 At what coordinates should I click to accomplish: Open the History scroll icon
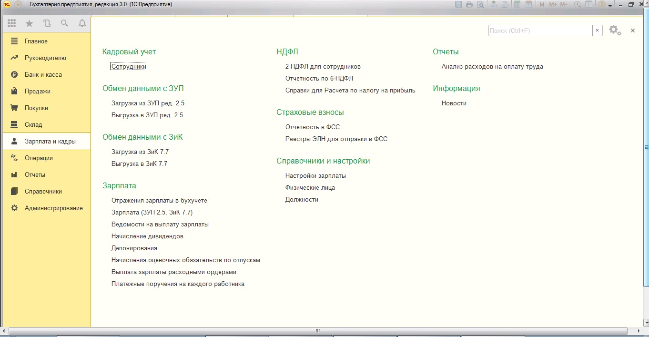click(47, 23)
